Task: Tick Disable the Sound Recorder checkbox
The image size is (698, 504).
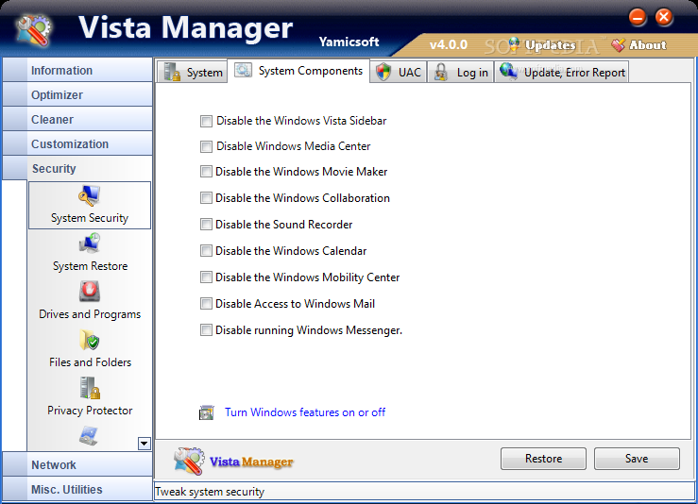Action: coord(206,225)
